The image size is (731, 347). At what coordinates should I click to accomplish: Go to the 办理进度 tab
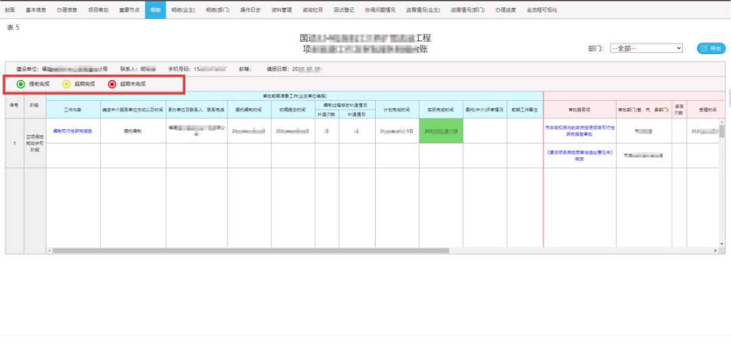coord(506,9)
